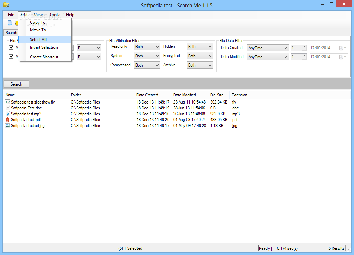Open the Tools menu

(x=54, y=15)
